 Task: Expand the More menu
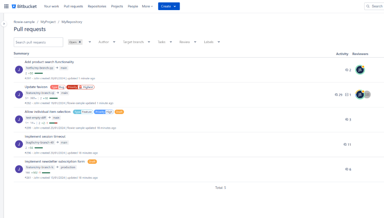[147, 6]
